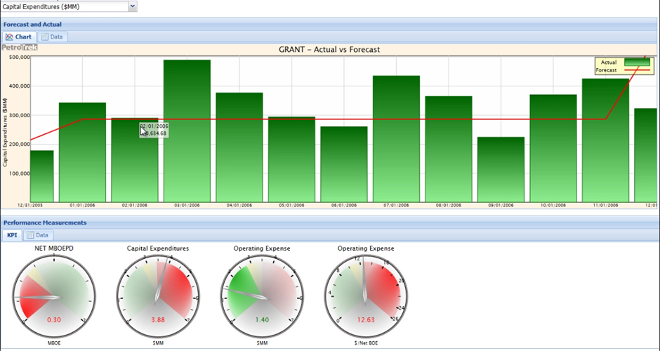
Task: Click the PetroTrek logo on the chart
Action: click(20, 48)
